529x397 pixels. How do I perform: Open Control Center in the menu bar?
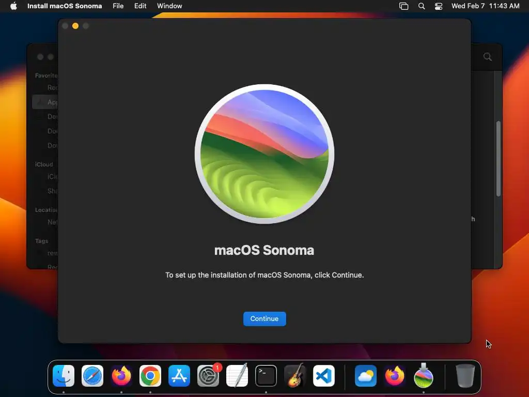click(x=439, y=6)
